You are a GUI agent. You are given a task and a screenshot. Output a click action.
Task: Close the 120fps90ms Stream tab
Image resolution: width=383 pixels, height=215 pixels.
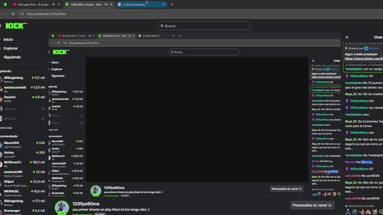111,4
